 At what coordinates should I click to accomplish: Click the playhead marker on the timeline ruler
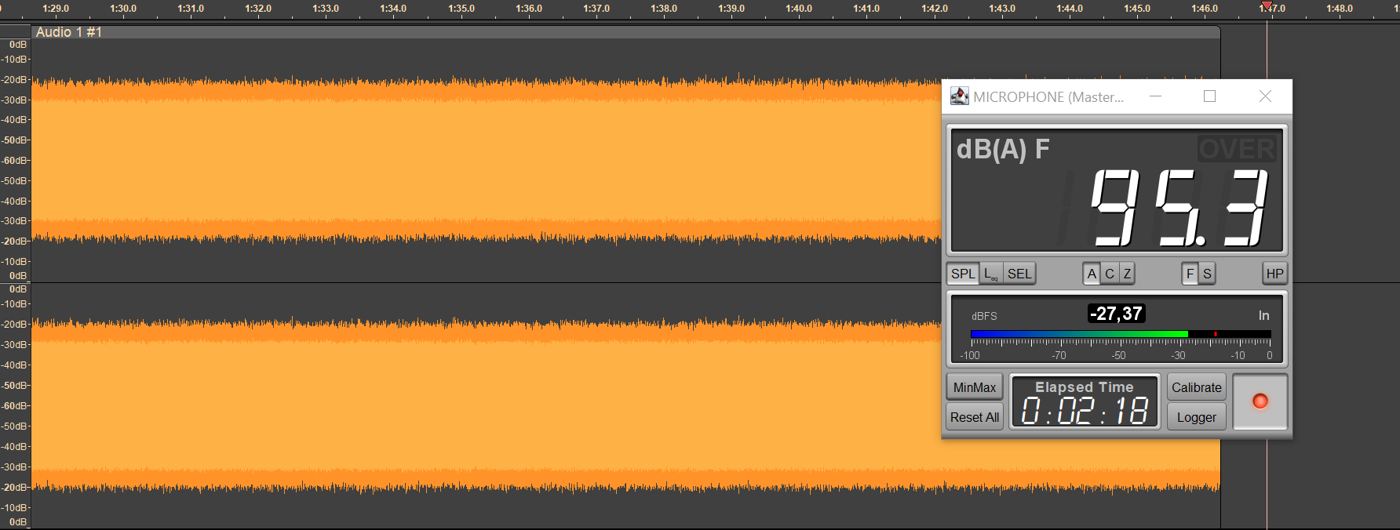(x=1267, y=6)
